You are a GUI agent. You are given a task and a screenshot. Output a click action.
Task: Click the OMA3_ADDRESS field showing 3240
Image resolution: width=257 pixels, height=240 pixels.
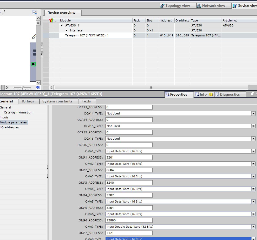[x=129, y=183]
